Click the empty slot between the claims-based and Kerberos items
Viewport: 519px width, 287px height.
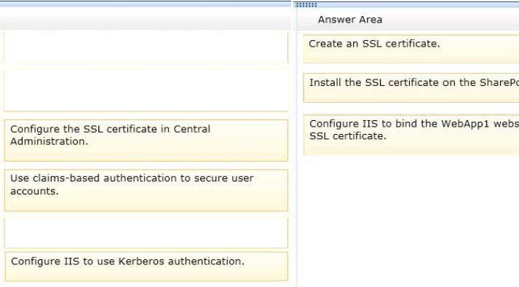point(146,233)
